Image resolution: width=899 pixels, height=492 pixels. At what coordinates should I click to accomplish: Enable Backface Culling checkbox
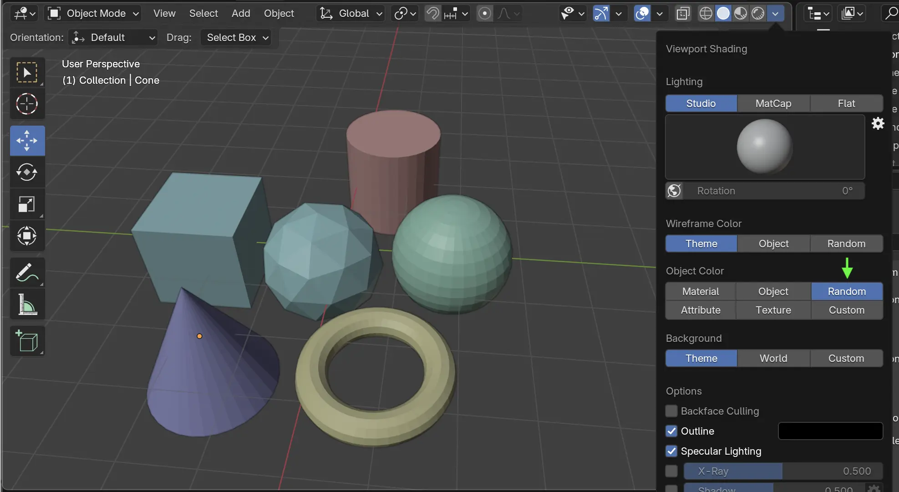[671, 411]
